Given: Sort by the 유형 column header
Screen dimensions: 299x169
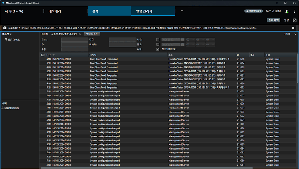Looking at the screenshot, I should pyautogui.click(x=280, y=55).
